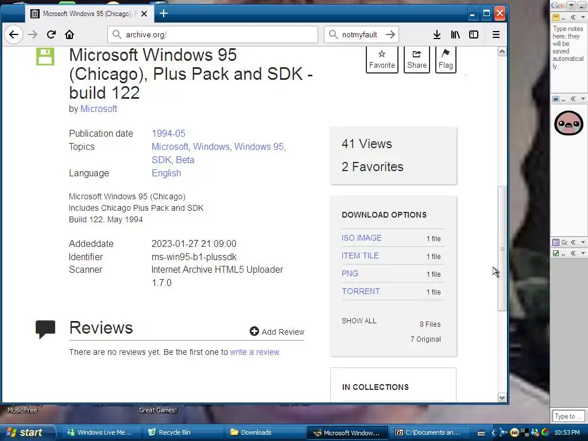This screenshot has width=588, height=441.
Task: Go back with the browser back arrow
Action: [x=14, y=34]
